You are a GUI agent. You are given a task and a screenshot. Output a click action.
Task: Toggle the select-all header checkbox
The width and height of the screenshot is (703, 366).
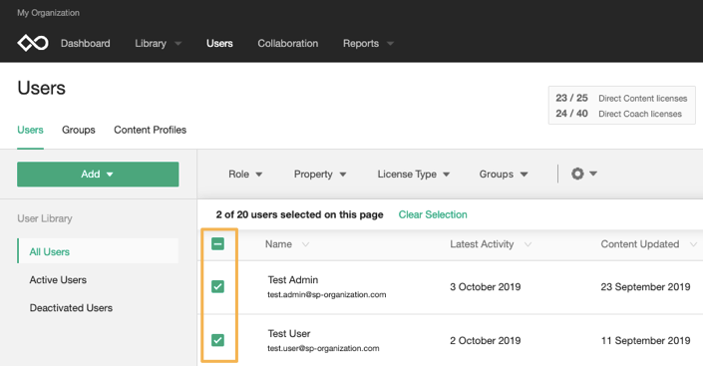[x=218, y=244]
